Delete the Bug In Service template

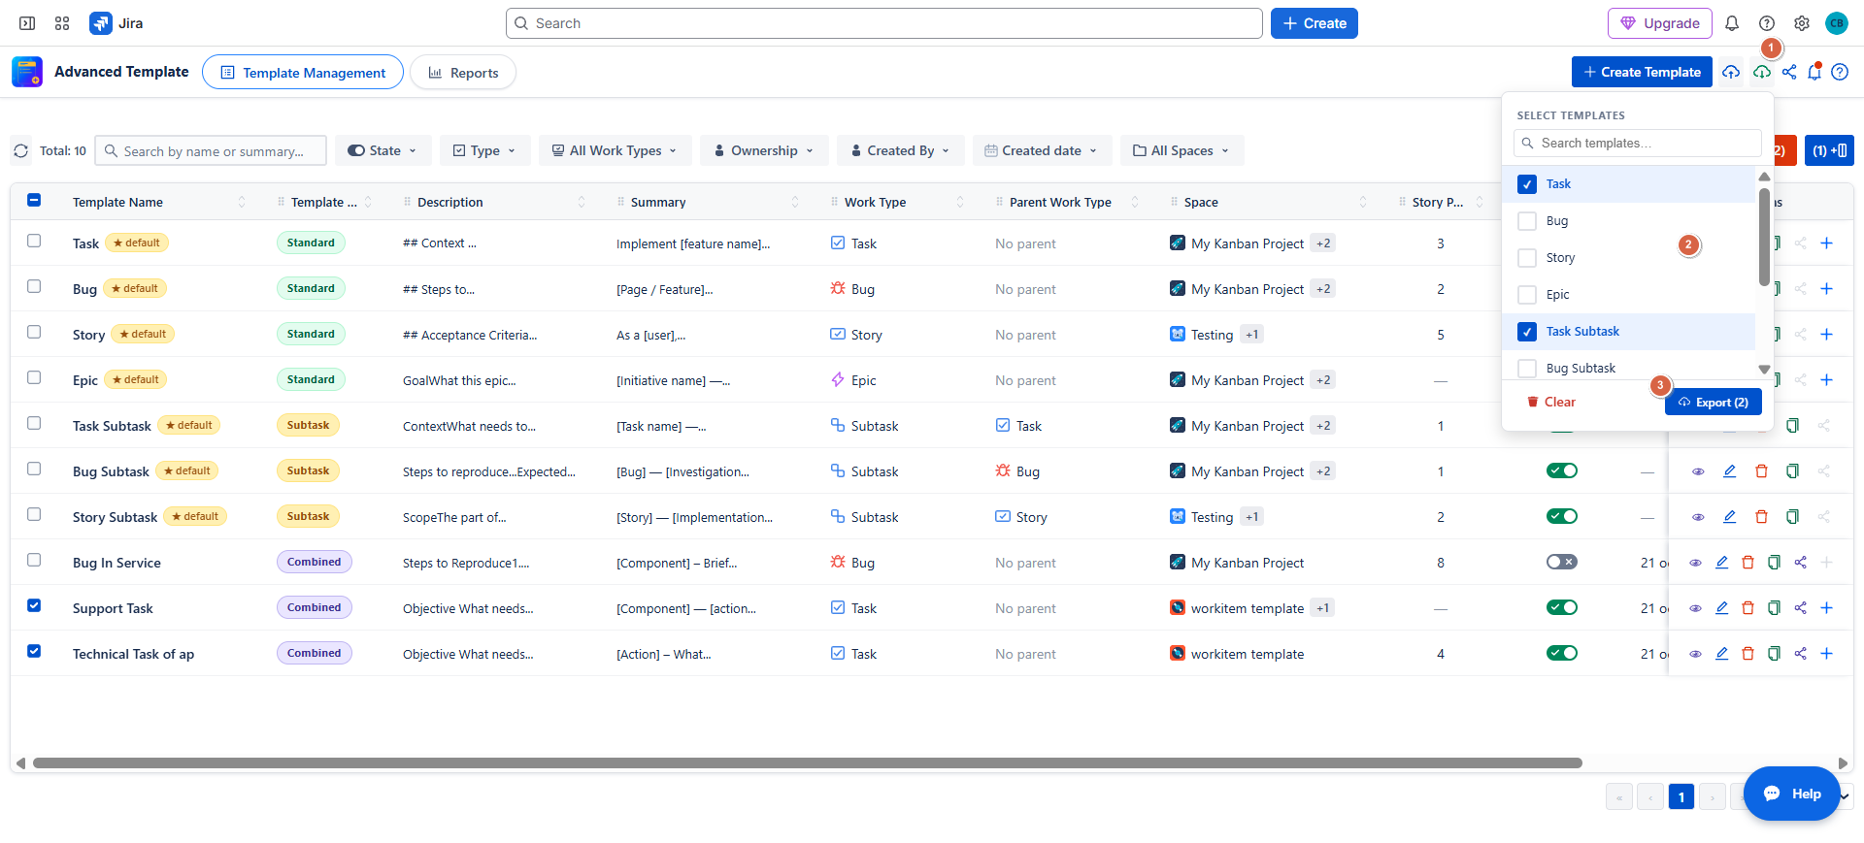coord(1747,563)
